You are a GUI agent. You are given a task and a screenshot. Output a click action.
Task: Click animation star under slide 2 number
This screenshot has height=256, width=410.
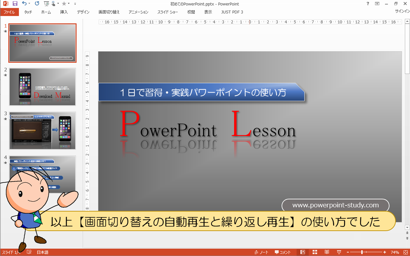(x=5, y=75)
